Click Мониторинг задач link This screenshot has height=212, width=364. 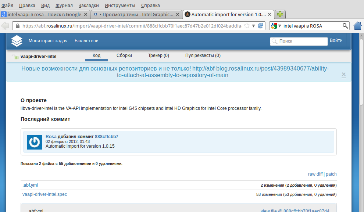point(48,41)
